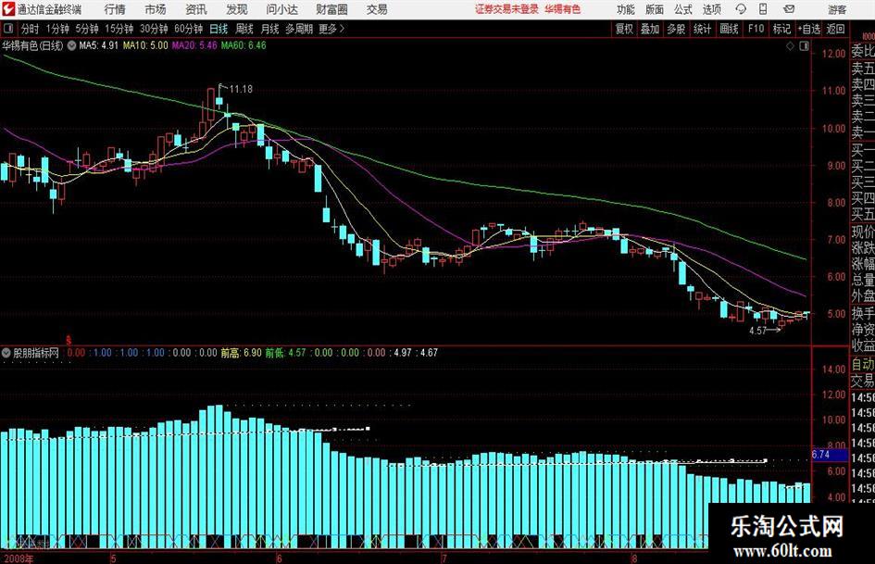Viewport: 875px width, 564px height.
Task: Click the 股朋指标网 indicator name
Action: click(x=36, y=353)
